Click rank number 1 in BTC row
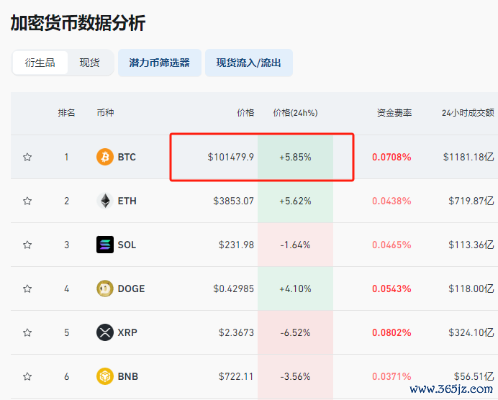Image resolution: width=498 pixels, height=400 pixels. coord(66,157)
